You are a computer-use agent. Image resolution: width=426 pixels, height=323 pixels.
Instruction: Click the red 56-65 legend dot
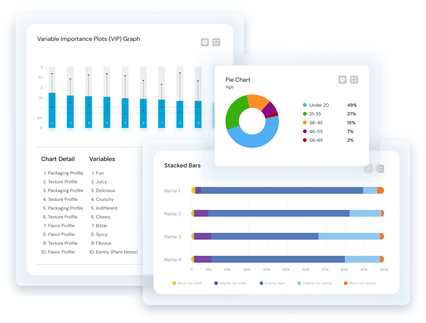click(305, 140)
